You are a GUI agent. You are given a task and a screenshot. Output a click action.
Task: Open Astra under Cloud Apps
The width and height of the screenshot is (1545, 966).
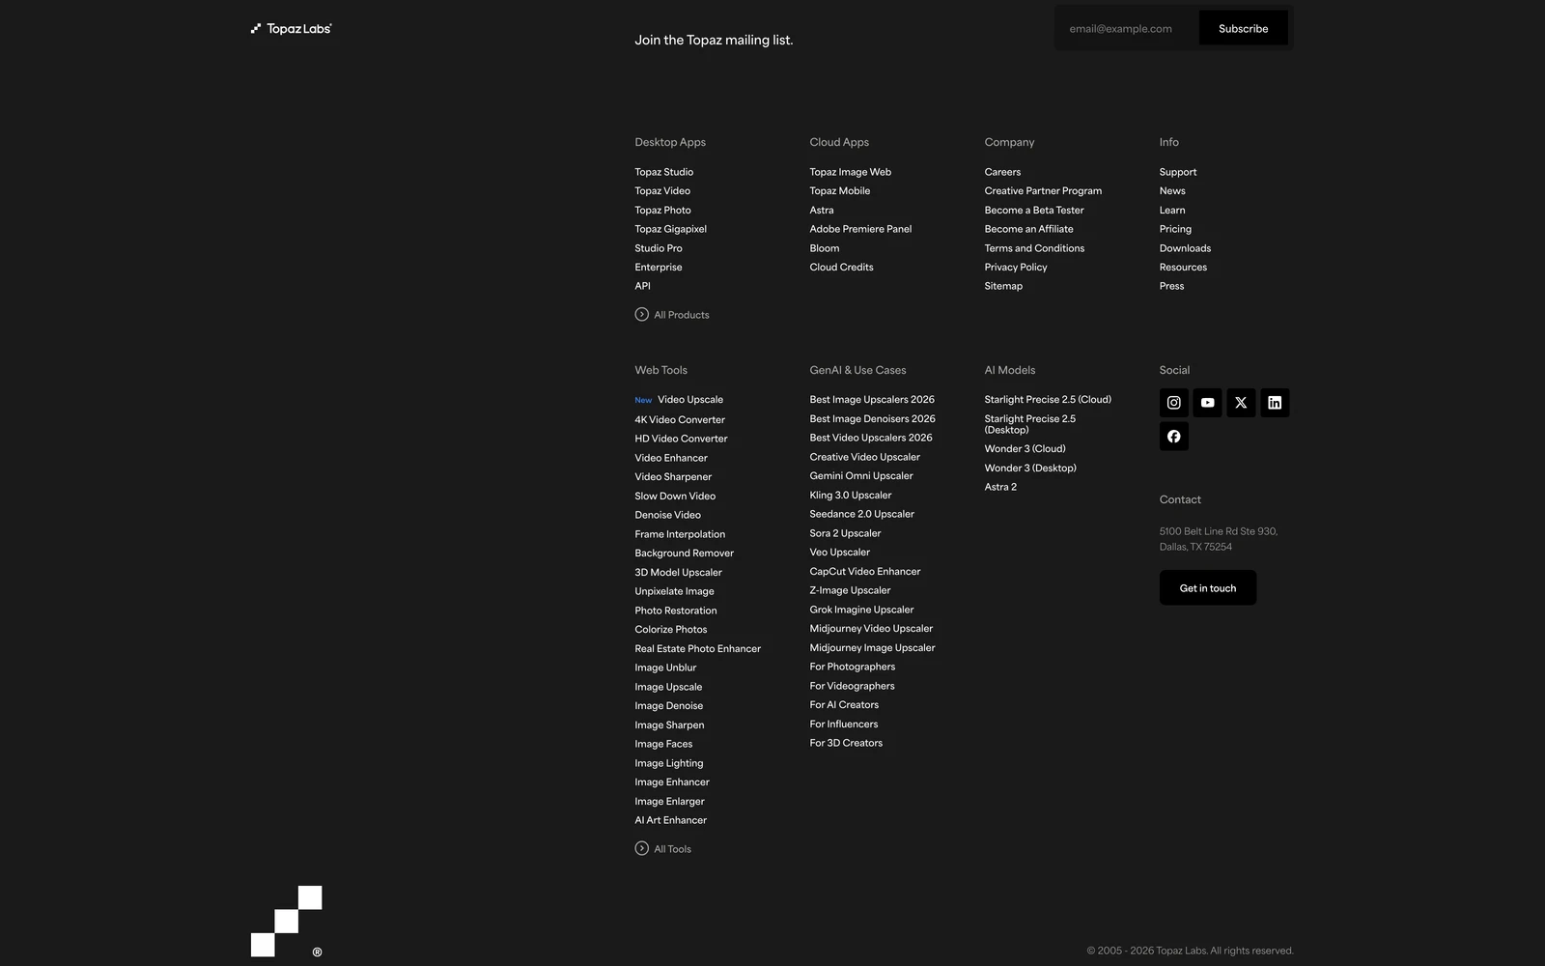point(822,211)
